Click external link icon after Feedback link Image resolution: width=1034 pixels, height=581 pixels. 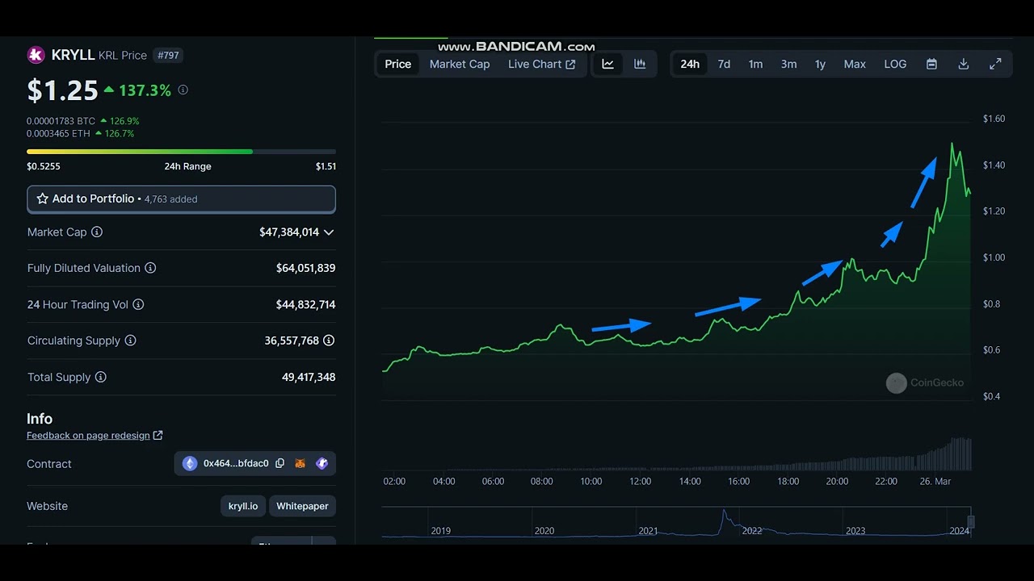click(x=158, y=435)
